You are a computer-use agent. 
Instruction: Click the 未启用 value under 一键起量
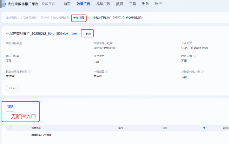pos(98,76)
